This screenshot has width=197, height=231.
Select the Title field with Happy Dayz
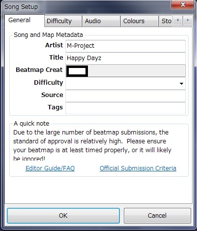125,58
